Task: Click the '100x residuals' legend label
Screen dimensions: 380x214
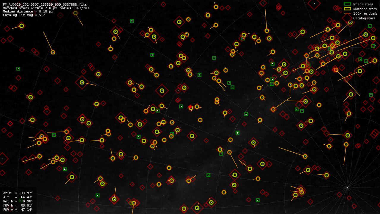Action: coord(365,13)
